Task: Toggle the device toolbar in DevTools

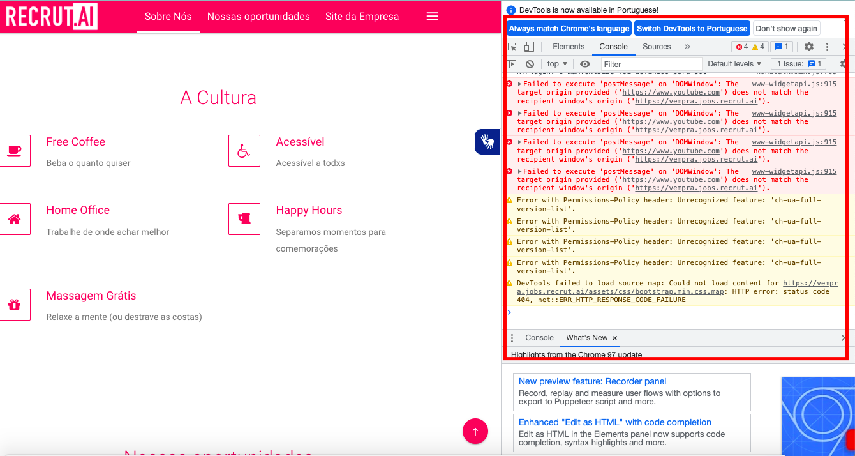Action: point(529,47)
